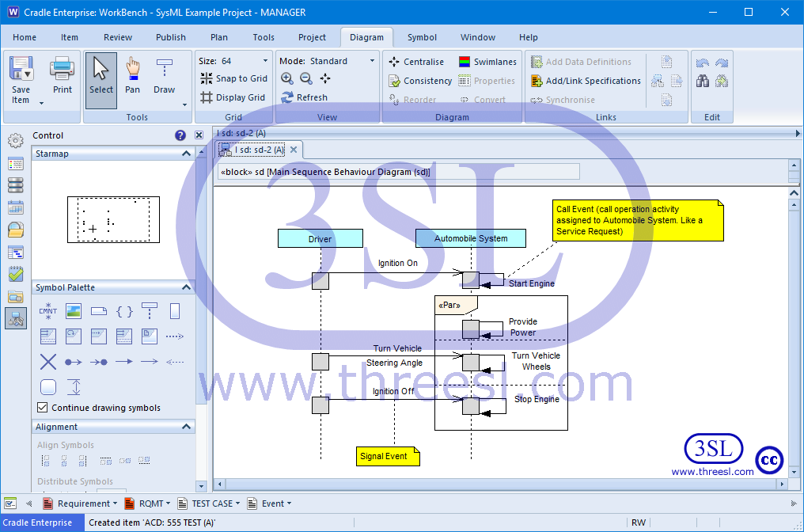Close the Control panel

(199, 135)
